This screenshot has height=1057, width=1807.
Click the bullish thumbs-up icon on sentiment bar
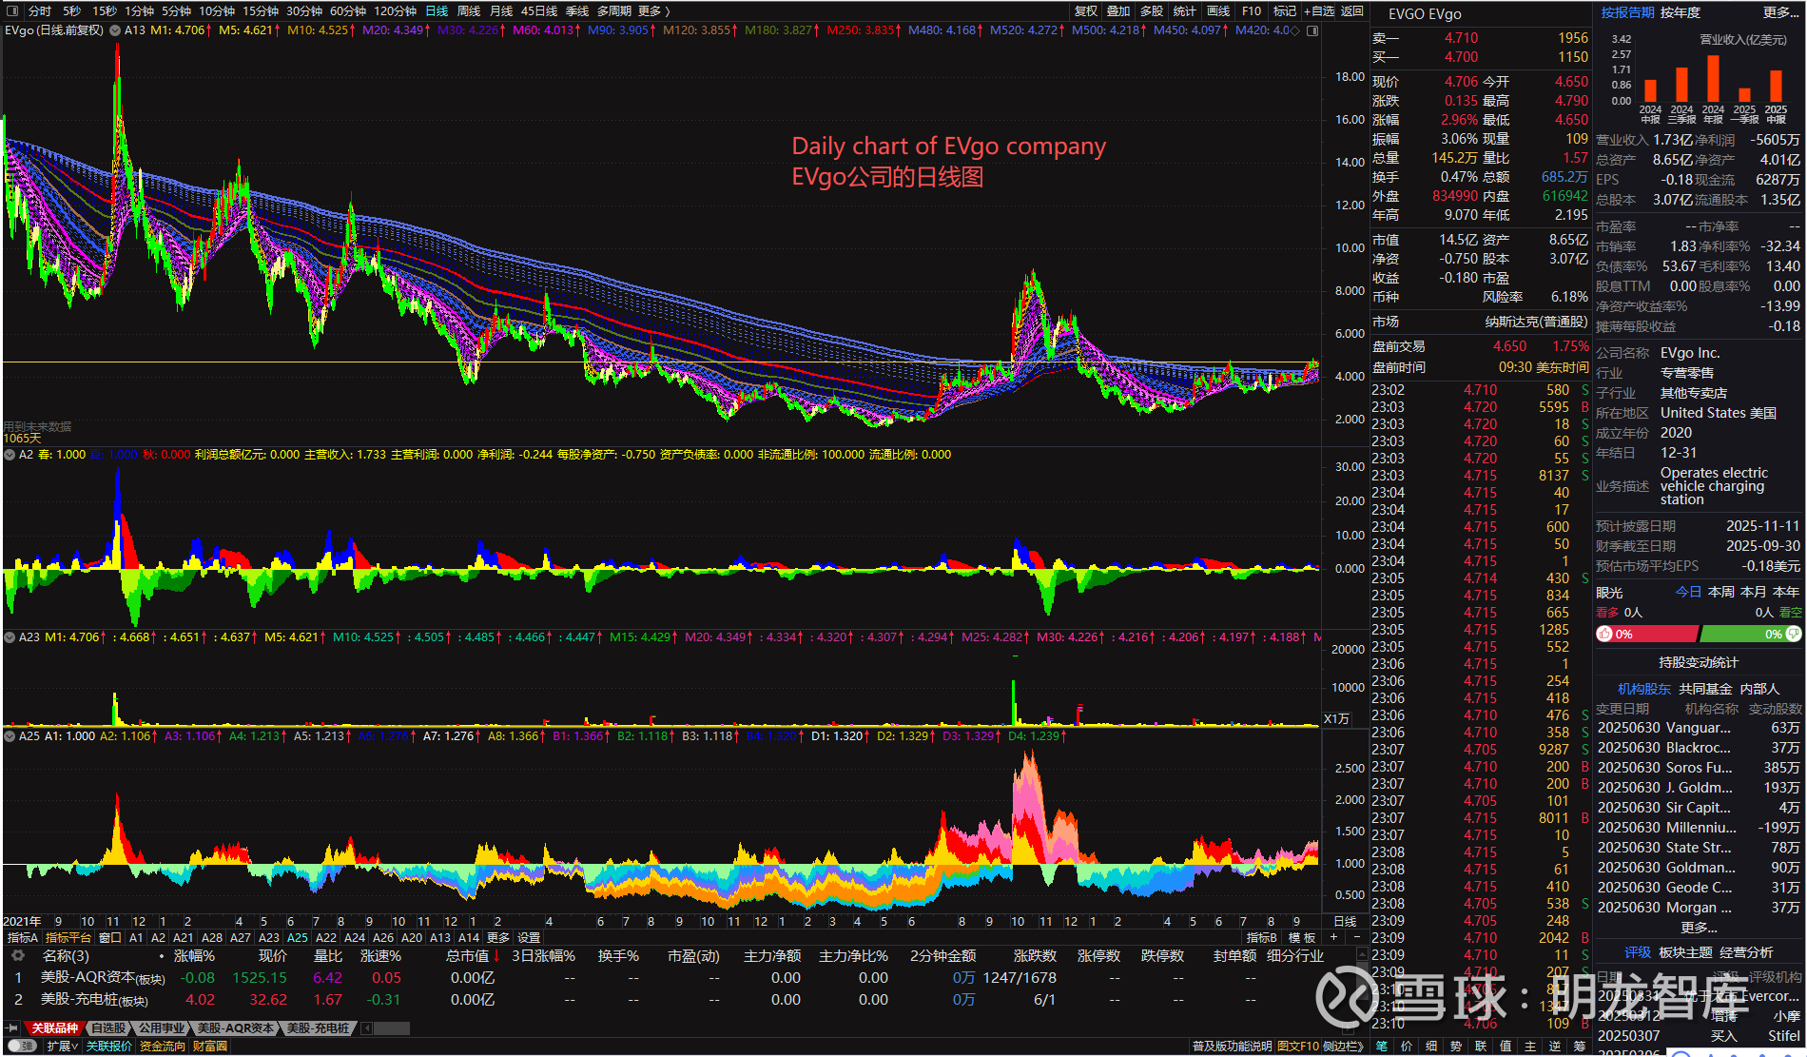(x=1605, y=635)
